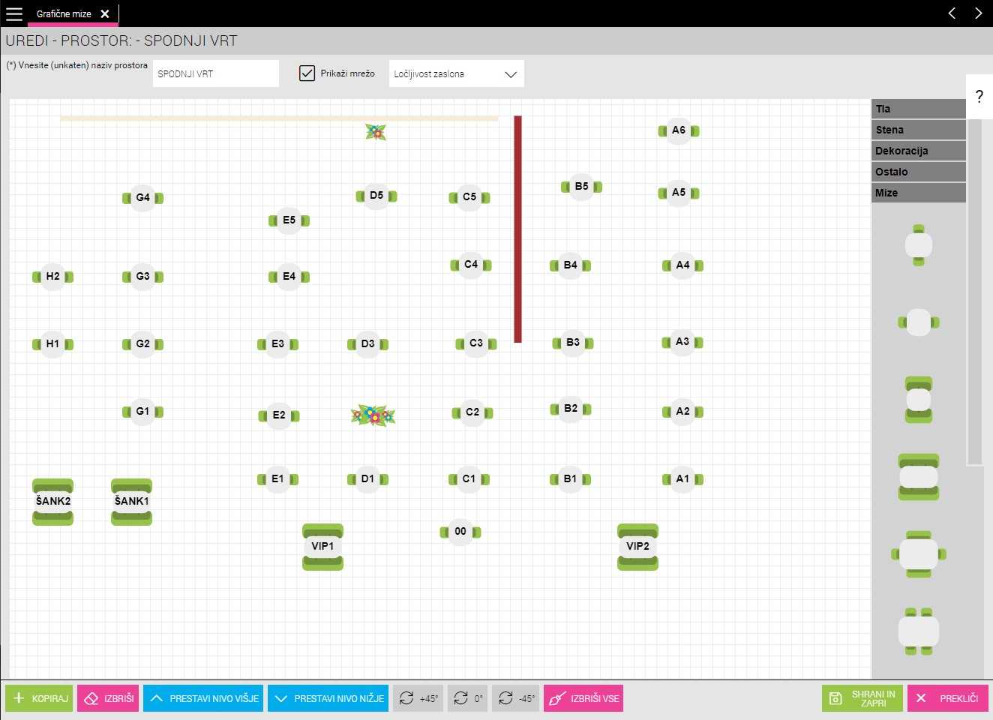This screenshot has height=720, width=993.
Task: Click the Shrani in zapri button
Action: pos(862,698)
